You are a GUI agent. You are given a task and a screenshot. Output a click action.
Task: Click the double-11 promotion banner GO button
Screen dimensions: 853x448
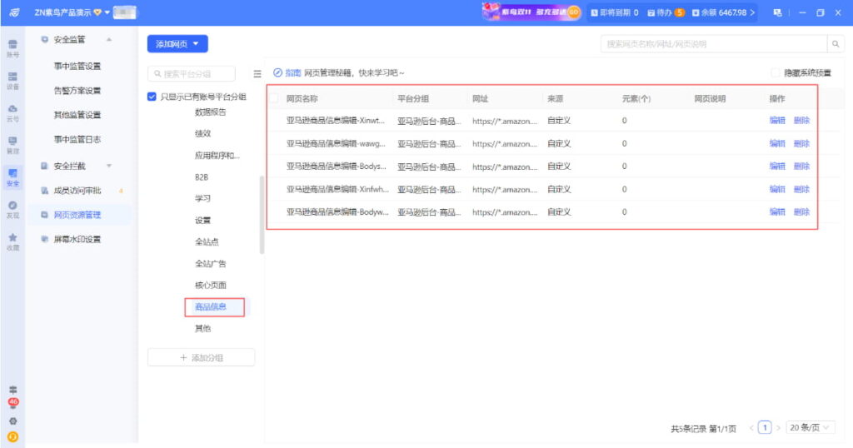[573, 12]
